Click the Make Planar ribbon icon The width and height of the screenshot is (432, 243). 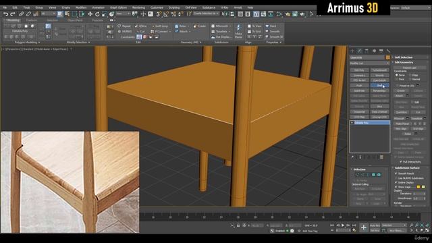click(238, 31)
